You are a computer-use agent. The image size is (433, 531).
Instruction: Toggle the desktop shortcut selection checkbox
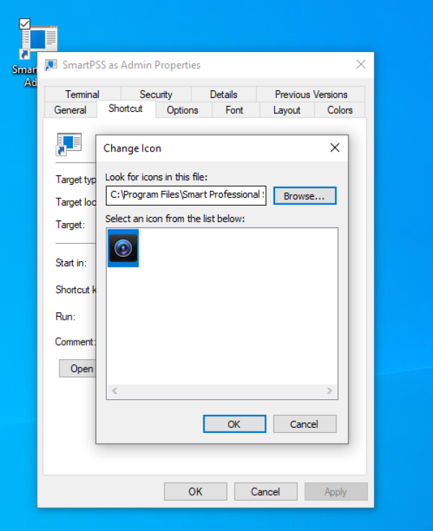(25, 25)
